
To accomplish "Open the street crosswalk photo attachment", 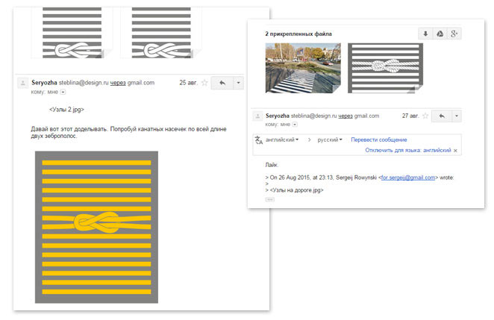I will click(x=303, y=68).
